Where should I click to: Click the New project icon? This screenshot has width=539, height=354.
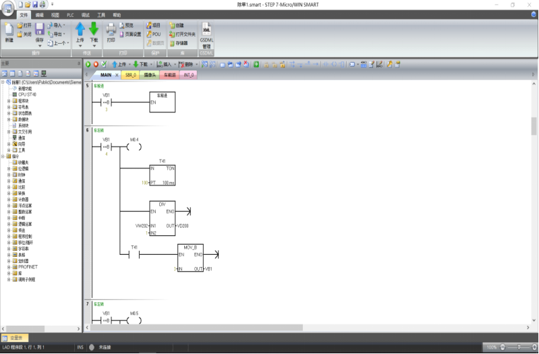[9, 30]
